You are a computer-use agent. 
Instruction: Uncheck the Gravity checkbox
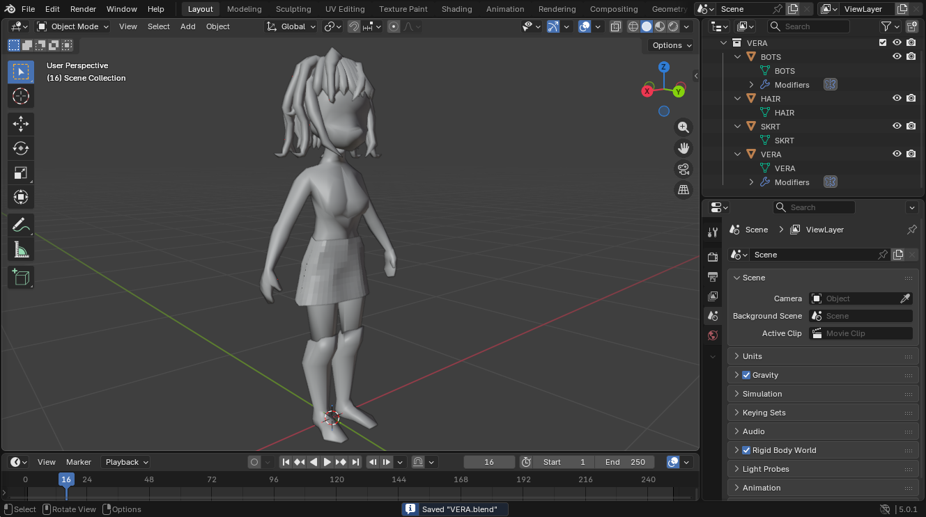click(746, 375)
